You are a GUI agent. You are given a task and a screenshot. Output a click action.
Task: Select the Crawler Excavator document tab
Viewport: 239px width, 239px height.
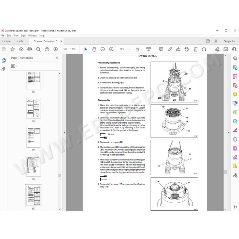tap(46, 41)
